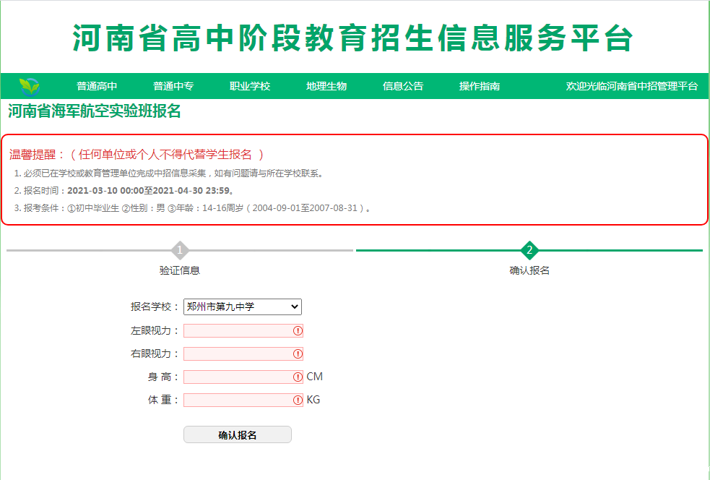This screenshot has width=710, height=480.
Task: Click into the 身高 height field
Action: tap(237, 377)
